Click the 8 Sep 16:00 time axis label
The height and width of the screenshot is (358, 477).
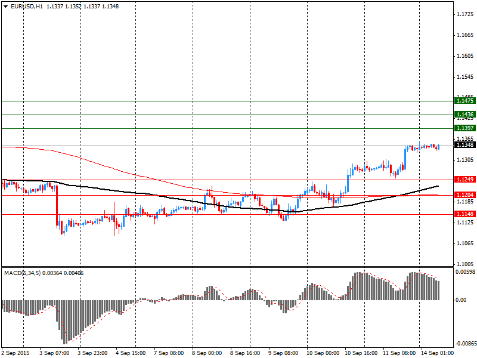click(x=245, y=353)
